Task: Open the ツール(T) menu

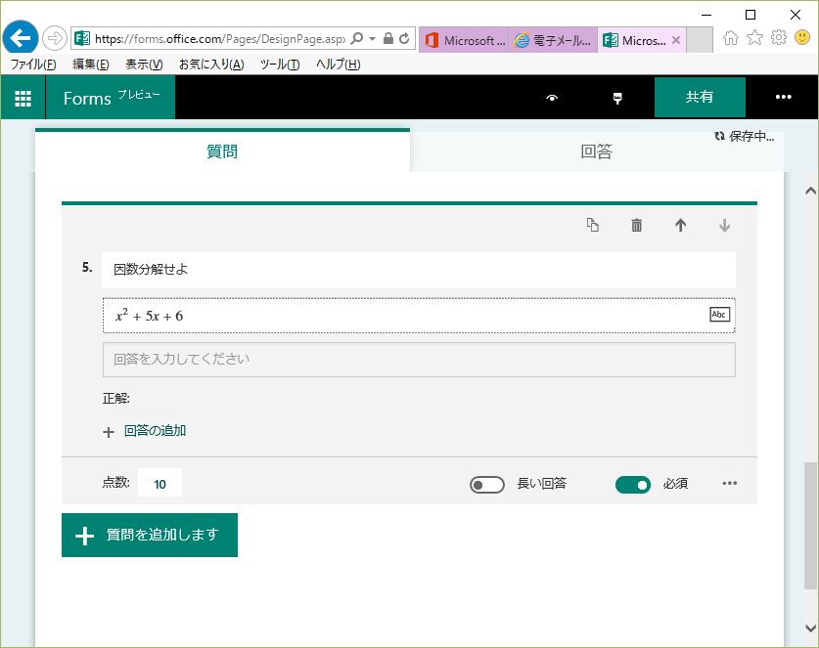Action: (280, 65)
